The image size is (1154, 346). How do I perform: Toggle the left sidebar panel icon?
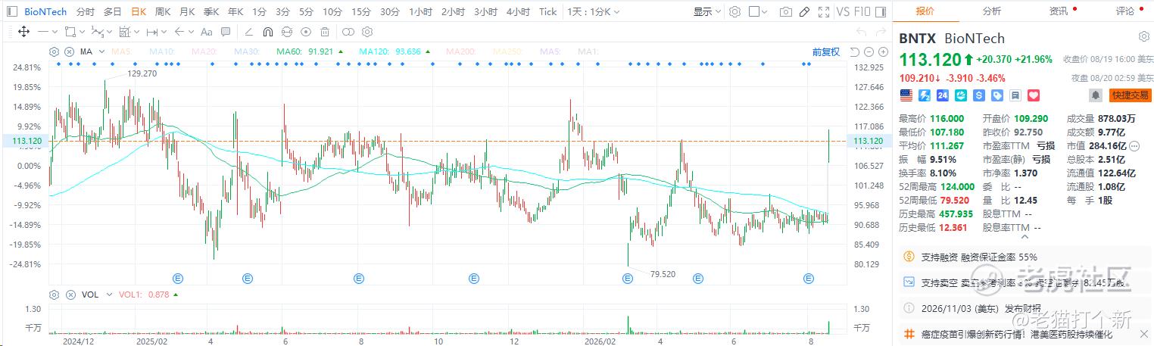coord(12,11)
